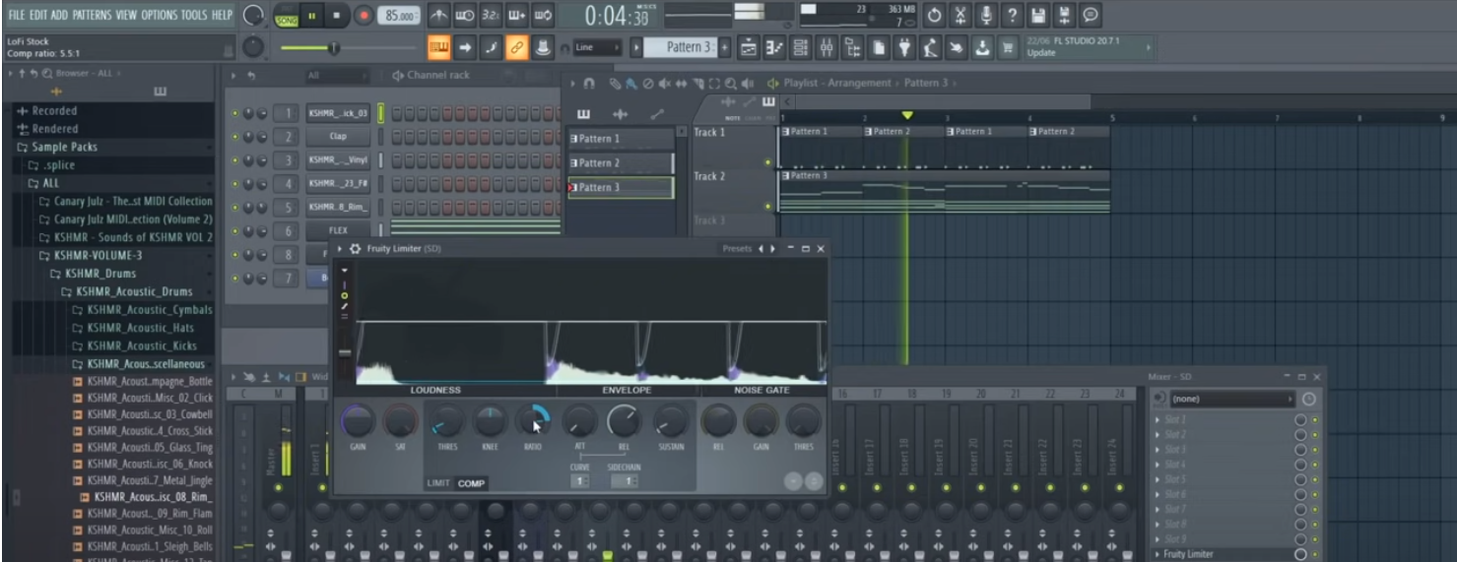Open the Line snap dropdown
This screenshot has width=1457, height=562.
[597, 47]
